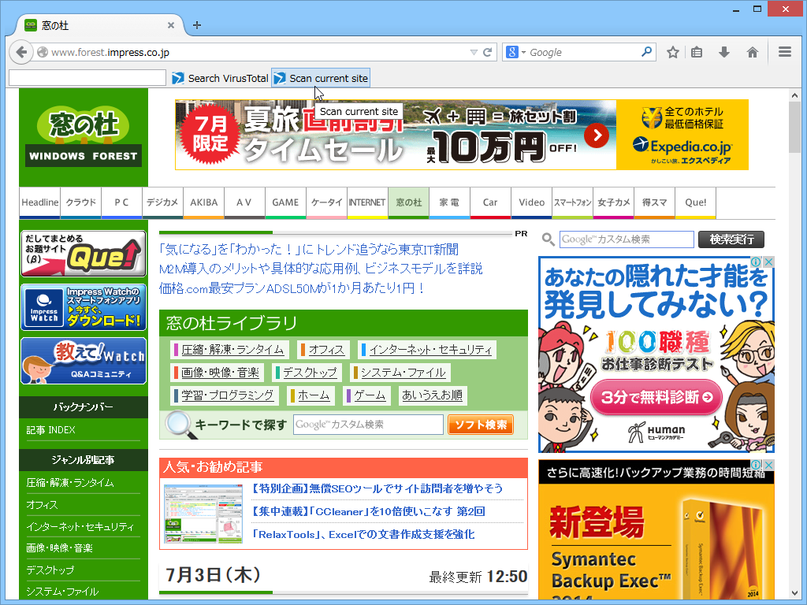The height and width of the screenshot is (605, 807).
Task: Click the article thumbnail in 人気・お勧め記事
Action: coord(203,514)
